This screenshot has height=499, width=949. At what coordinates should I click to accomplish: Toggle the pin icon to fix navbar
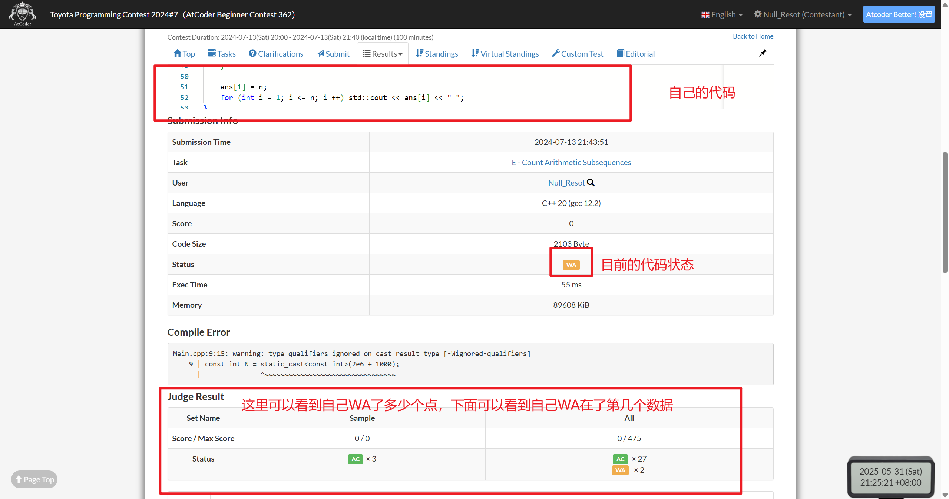point(762,53)
